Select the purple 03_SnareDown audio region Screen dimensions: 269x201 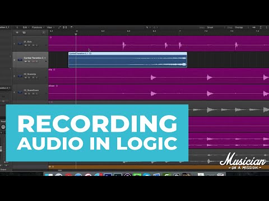coord(159,92)
